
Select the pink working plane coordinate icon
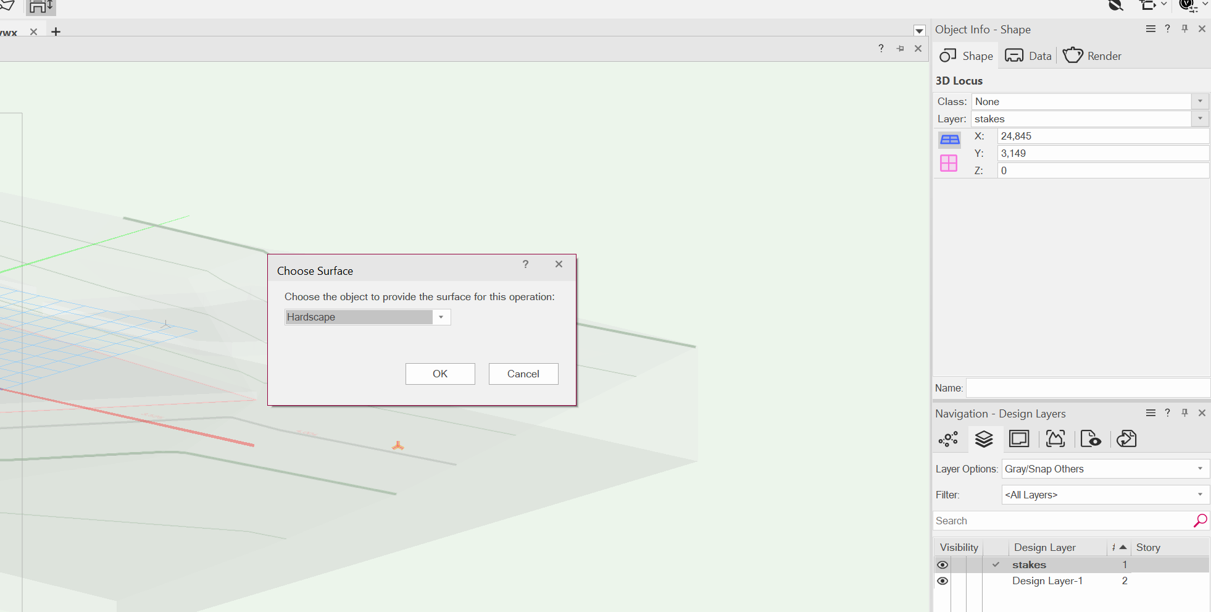click(949, 163)
